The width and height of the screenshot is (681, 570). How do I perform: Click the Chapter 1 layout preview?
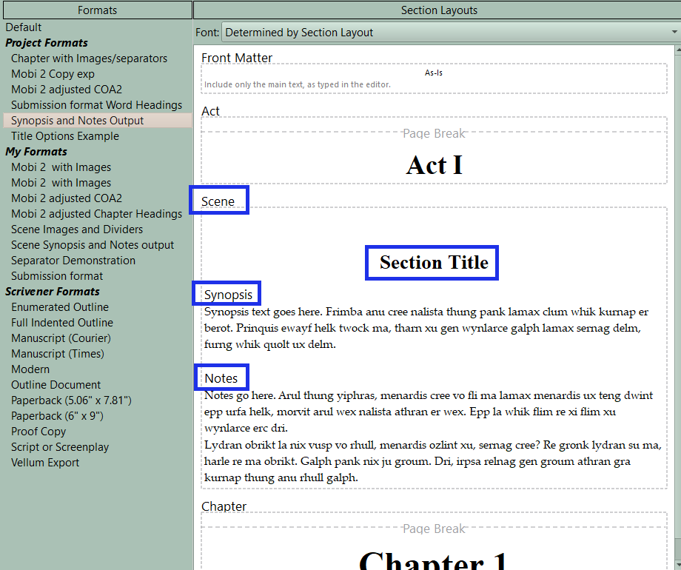[x=434, y=555]
